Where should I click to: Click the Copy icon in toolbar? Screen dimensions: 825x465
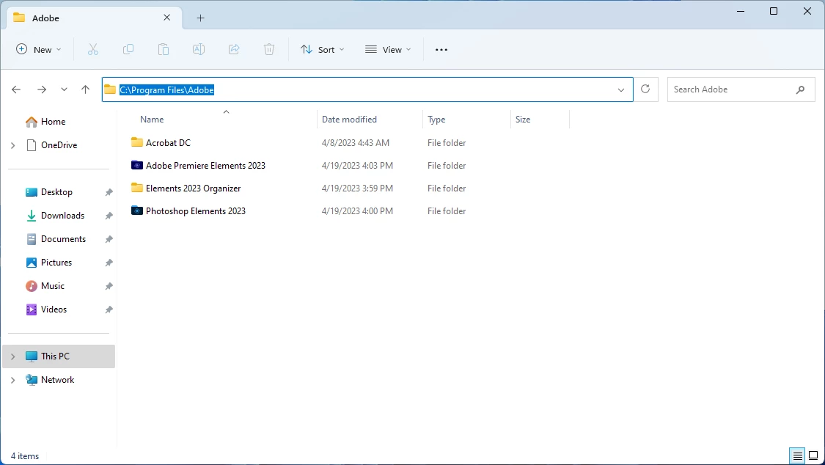(128, 49)
